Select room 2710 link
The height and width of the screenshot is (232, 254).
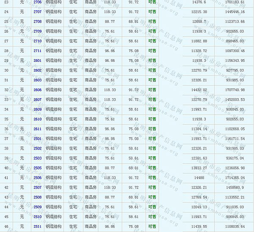(37, 41)
